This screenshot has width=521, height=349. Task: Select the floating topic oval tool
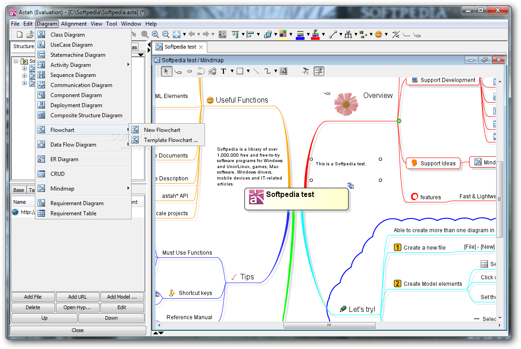click(x=189, y=71)
